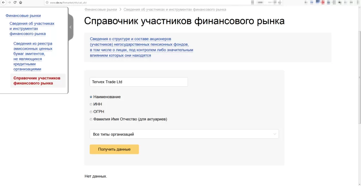The height and width of the screenshot is (186, 361).
Task: Show site information icon in address bar
Action: click(x=47, y=2)
